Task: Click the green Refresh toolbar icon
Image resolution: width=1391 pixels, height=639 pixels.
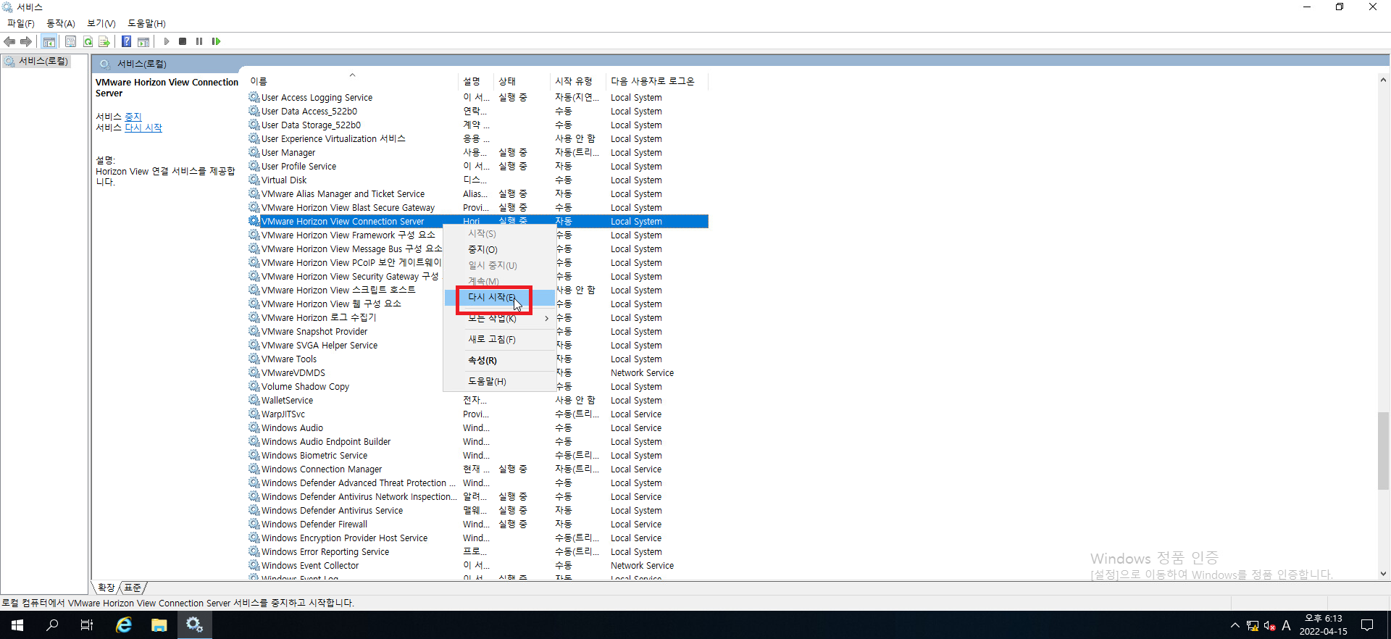Action: coord(88,41)
